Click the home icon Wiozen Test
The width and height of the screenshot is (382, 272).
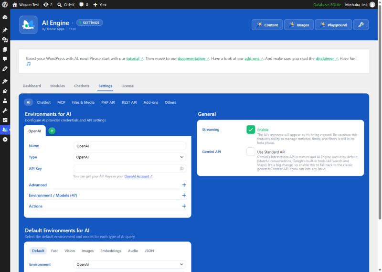[x=26, y=5]
